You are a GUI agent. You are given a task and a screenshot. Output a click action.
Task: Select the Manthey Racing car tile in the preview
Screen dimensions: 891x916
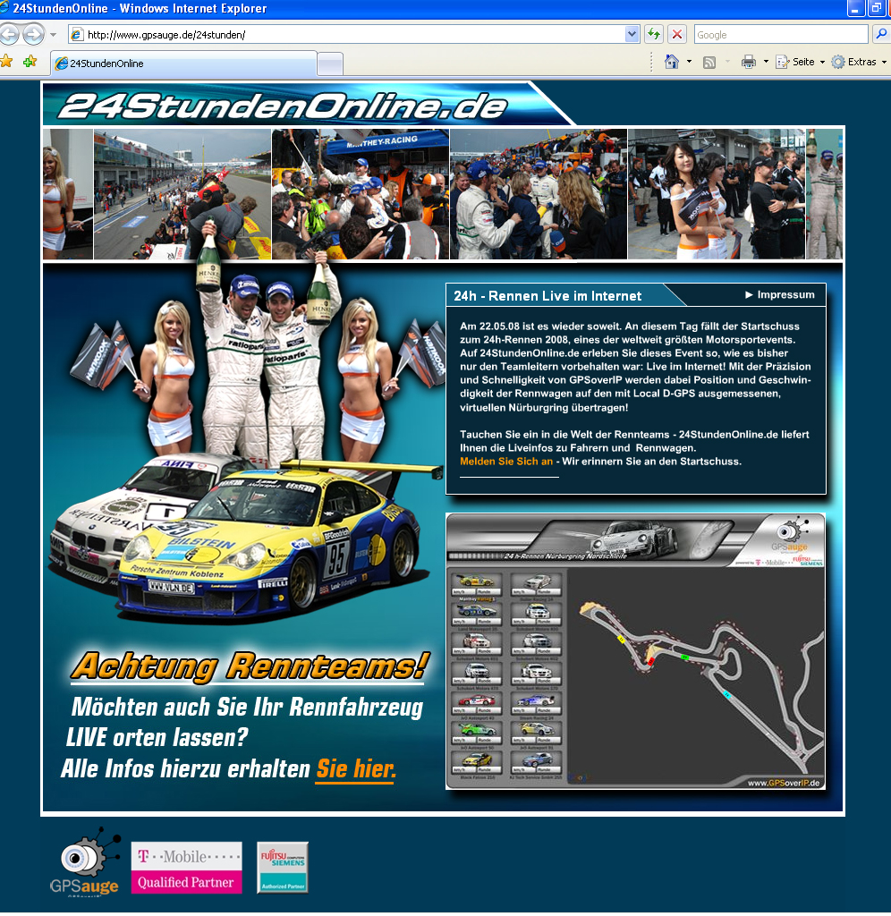pos(477,585)
